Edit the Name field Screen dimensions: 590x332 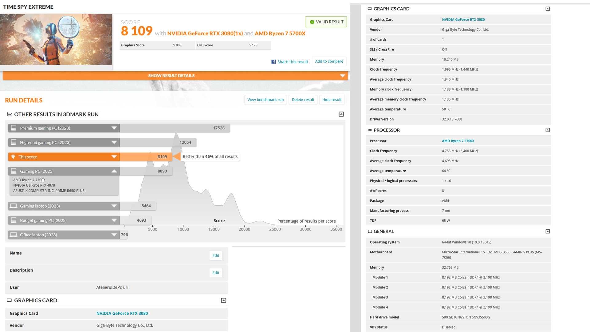(216, 255)
